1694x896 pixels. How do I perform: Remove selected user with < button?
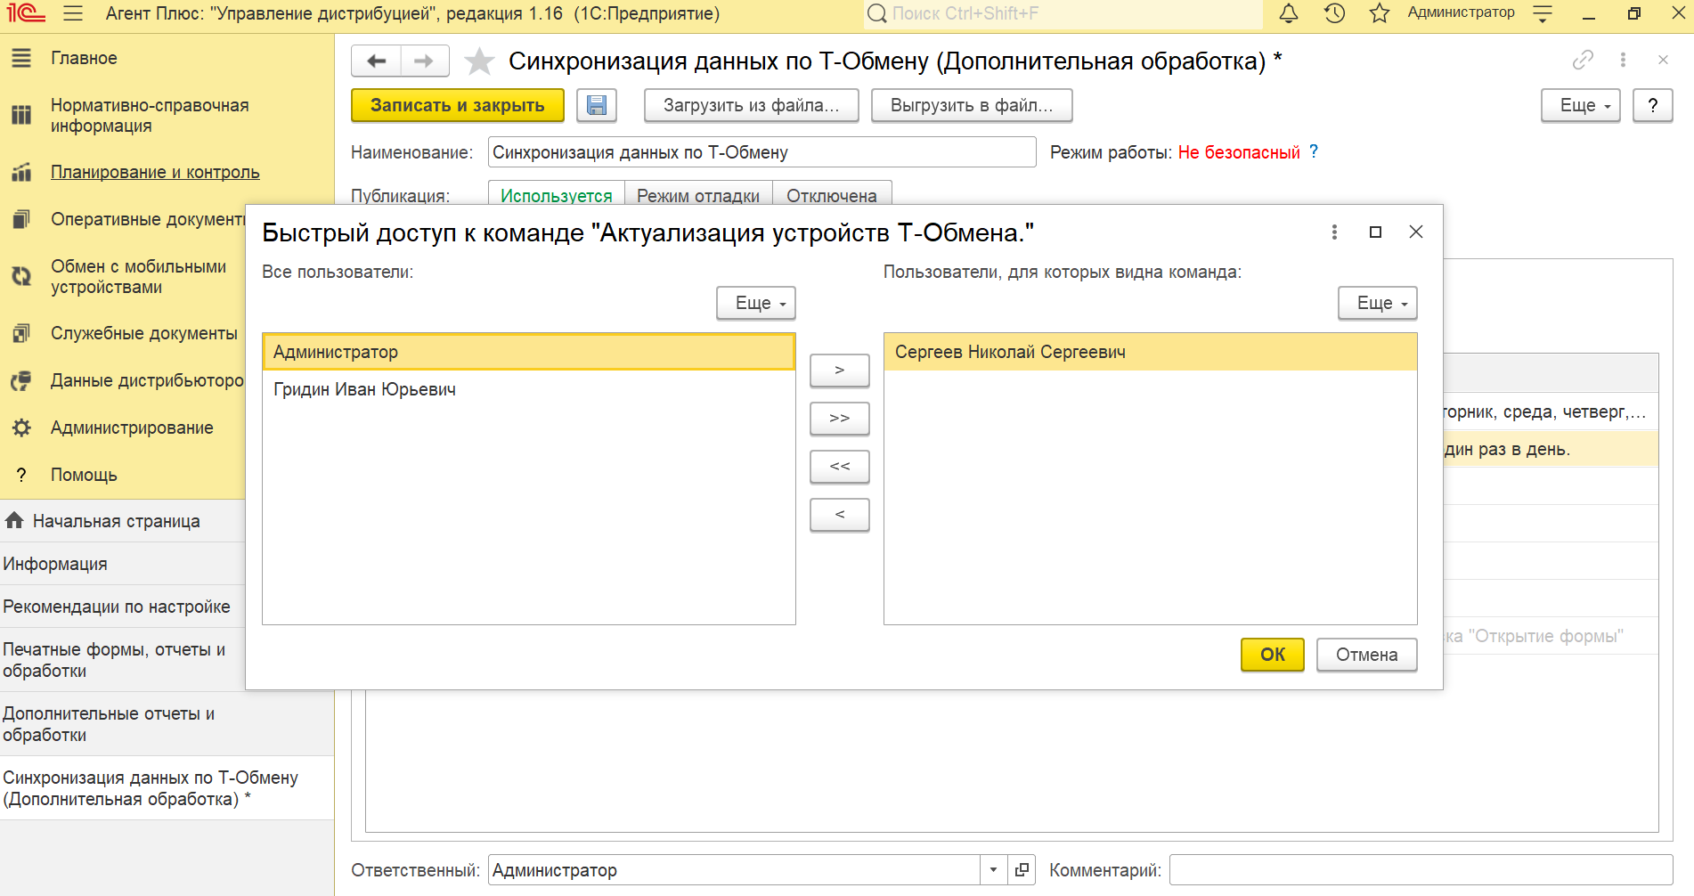[840, 514]
